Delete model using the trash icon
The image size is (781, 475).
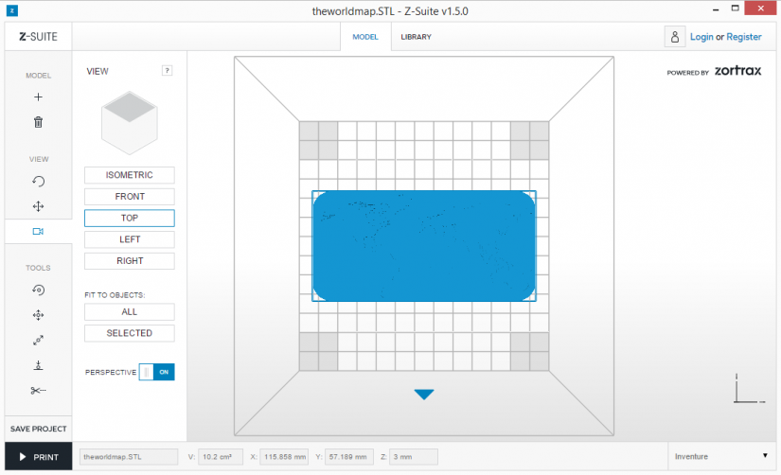pyautogui.click(x=39, y=122)
